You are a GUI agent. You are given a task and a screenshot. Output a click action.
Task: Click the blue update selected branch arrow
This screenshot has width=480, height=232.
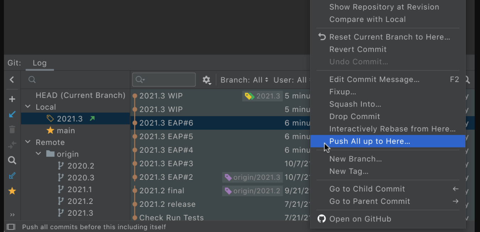(12, 114)
